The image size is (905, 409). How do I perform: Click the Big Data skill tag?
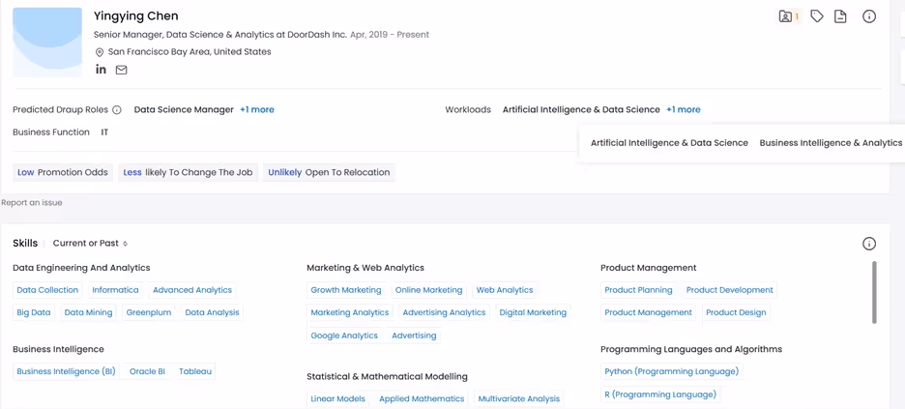(34, 312)
